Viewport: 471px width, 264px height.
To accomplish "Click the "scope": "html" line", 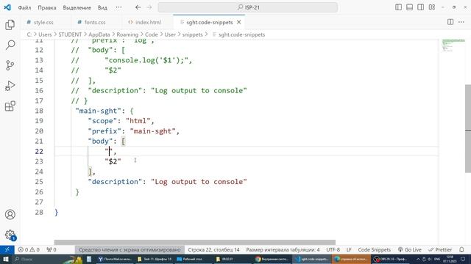I will point(121,121).
